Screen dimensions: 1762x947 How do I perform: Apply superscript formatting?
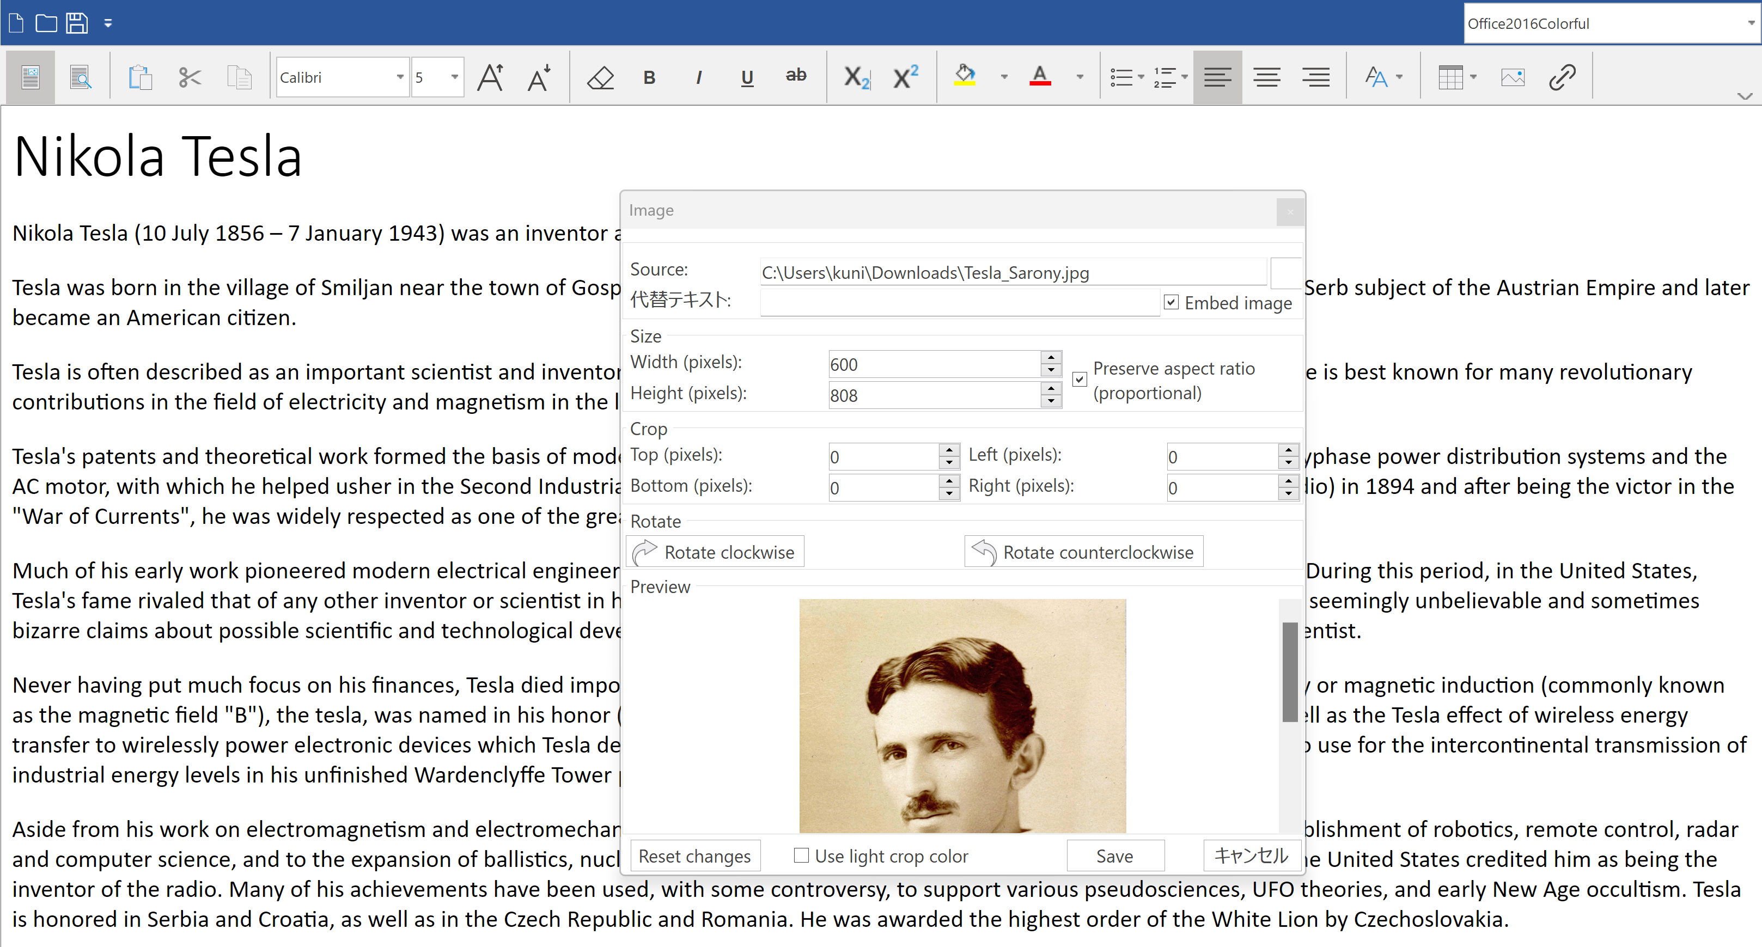point(906,77)
